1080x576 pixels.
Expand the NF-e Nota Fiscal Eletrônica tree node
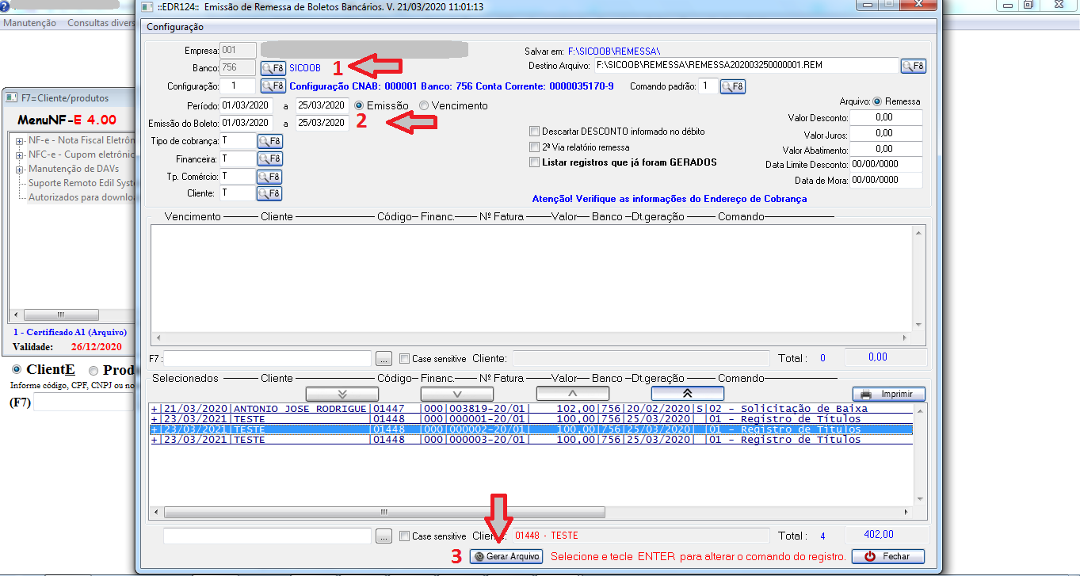point(19,140)
